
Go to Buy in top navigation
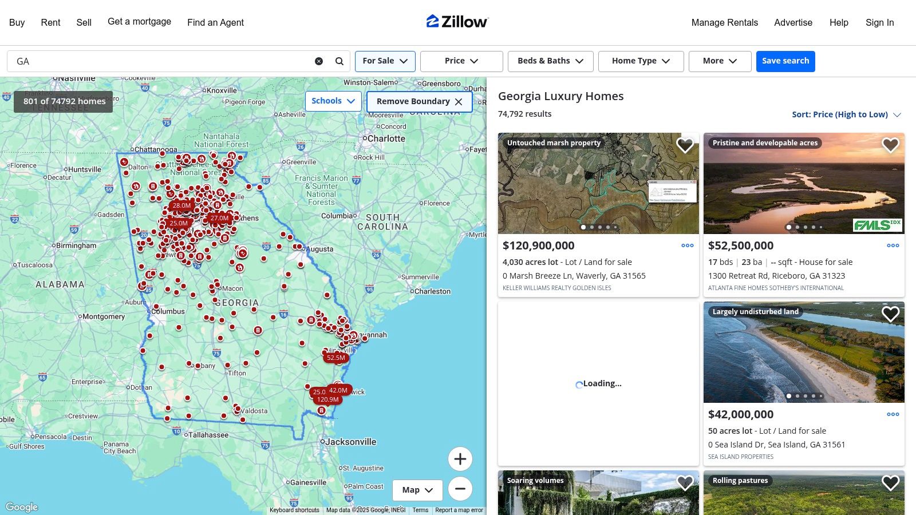[x=17, y=22]
